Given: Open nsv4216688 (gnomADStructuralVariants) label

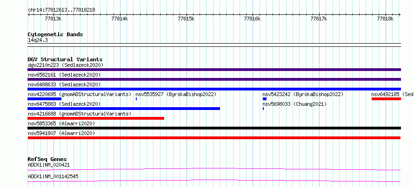Looking at the screenshot, I should click(x=80, y=114).
